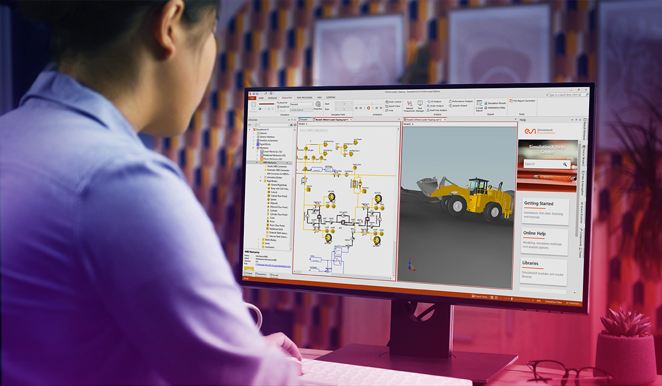Open simulation Properties gear icon
Screen dimensions: 662x386
[x=318, y=104]
